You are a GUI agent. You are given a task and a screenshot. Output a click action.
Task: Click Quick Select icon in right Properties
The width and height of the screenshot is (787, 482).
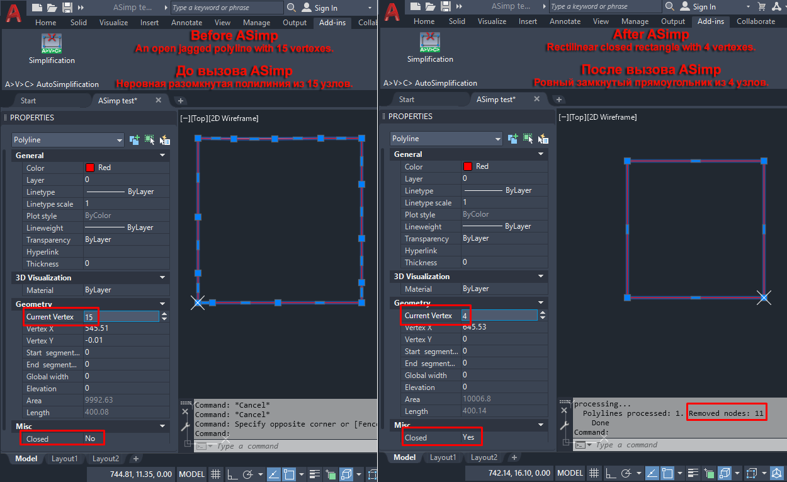(543, 139)
